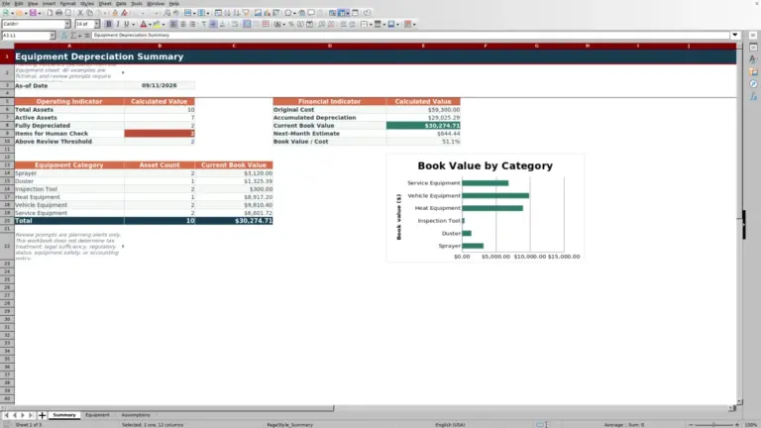Click the zoom out minus button
Viewport: 761px width, 428px height.
pos(691,425)
